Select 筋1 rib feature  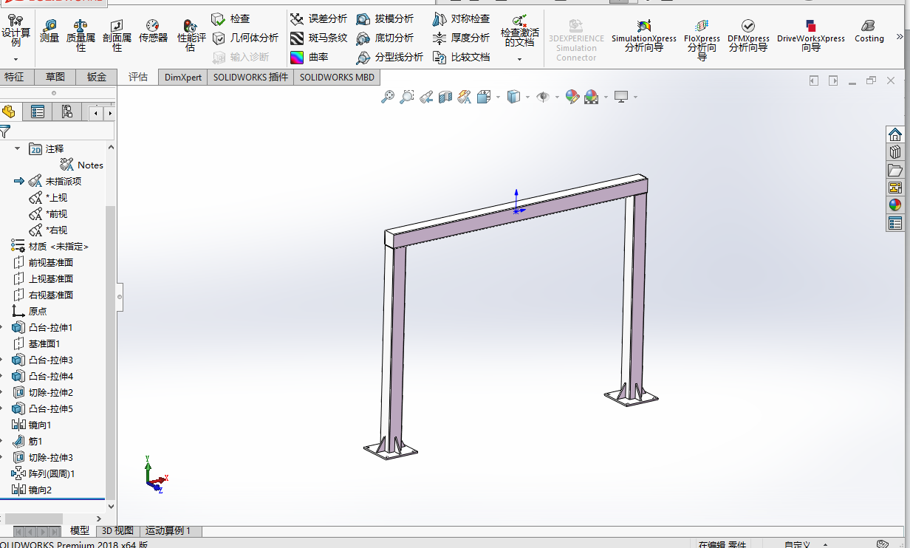[x=28, y=441]
